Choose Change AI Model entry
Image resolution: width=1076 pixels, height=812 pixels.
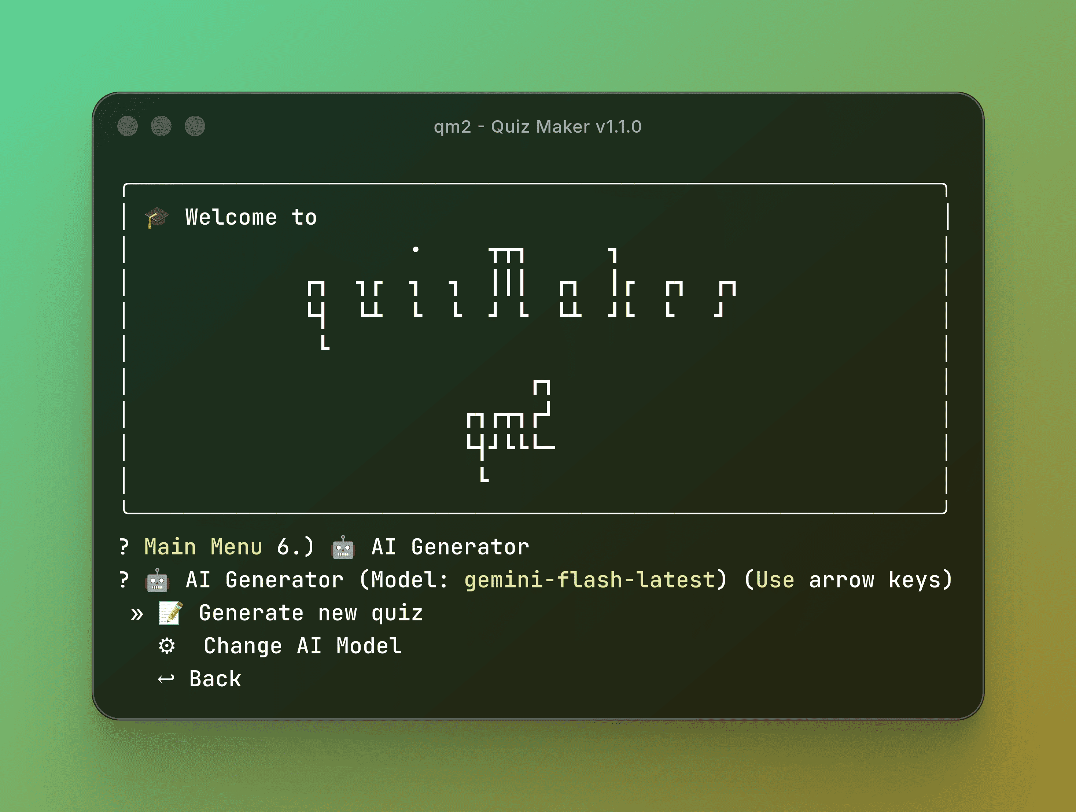pyautogui.click(x=303, y=646)
